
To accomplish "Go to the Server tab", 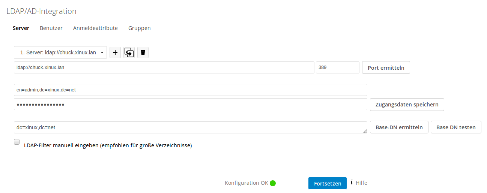I will tap(21, 28).
